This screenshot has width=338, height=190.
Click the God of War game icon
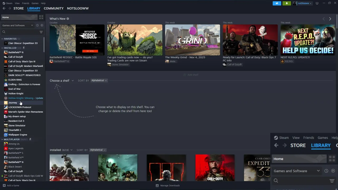(6, 89)
